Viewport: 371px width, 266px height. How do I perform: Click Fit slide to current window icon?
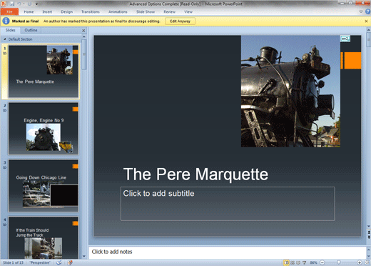(367, 262)
